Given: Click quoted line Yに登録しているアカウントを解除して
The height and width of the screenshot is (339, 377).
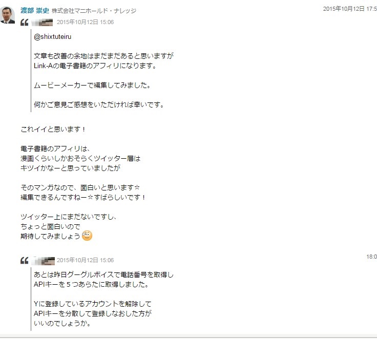Looking at the screenshot, I should pyautogui.click(x=93, y=304).
